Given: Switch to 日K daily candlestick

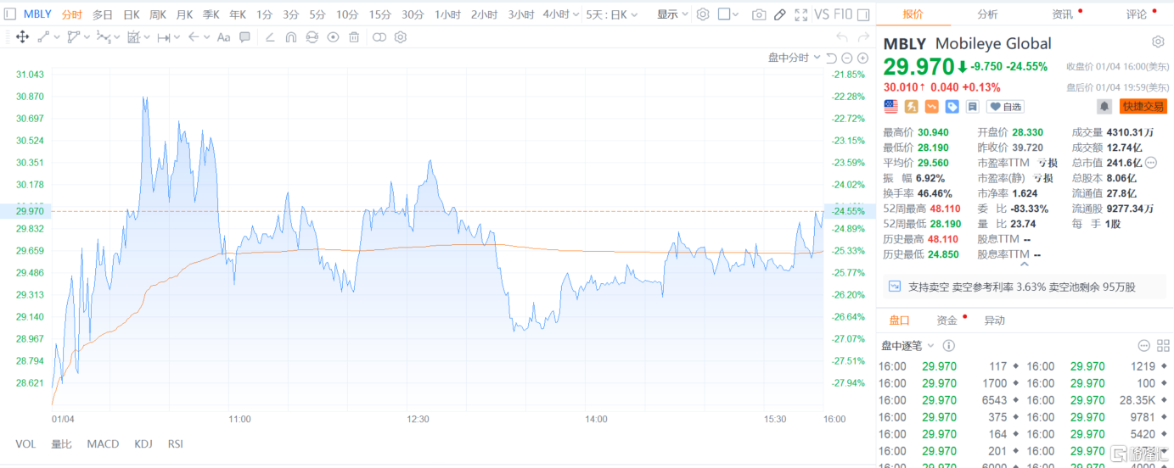Looking at the screenshot, I should 132,14.
